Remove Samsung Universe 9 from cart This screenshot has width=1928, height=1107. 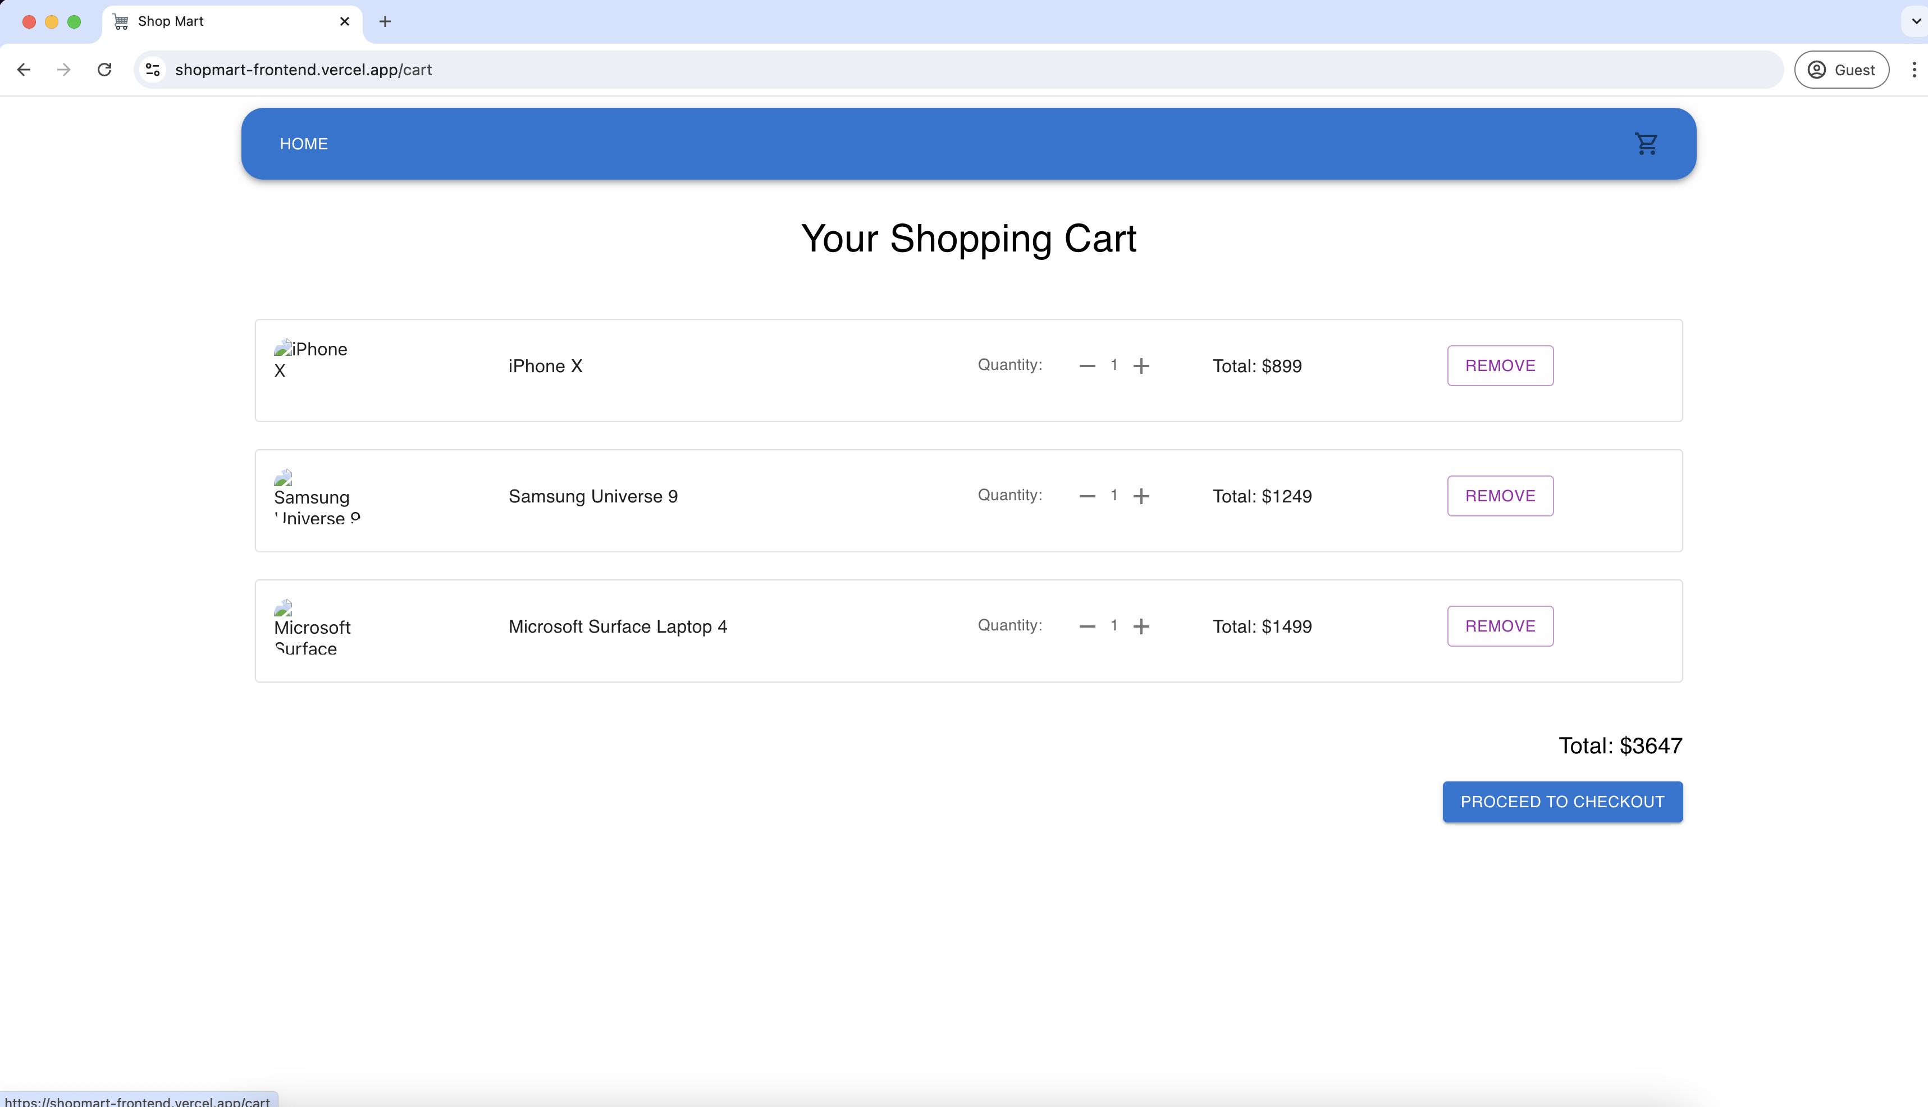point(1500,496)
